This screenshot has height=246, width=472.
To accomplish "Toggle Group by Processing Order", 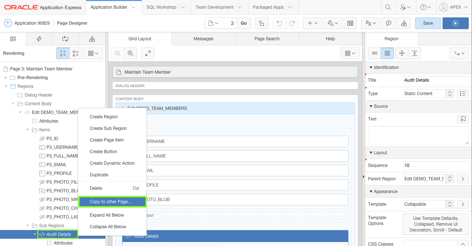I will click(63, 53).
